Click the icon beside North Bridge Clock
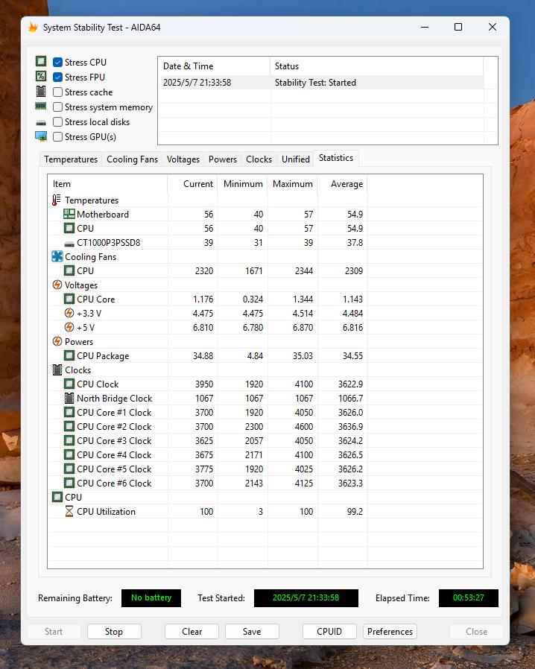The image size is (535, 669). (69, 398)
